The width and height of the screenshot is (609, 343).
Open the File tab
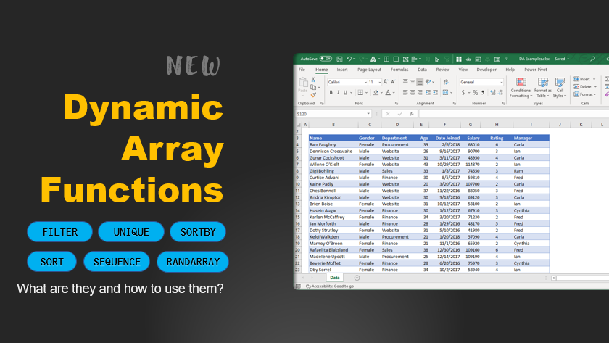click(302, 70)
